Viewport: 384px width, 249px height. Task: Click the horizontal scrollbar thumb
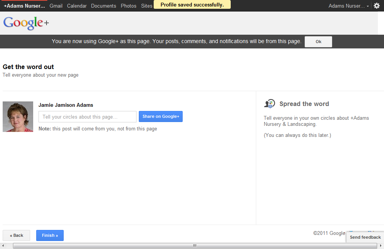(x=195, y=246)
